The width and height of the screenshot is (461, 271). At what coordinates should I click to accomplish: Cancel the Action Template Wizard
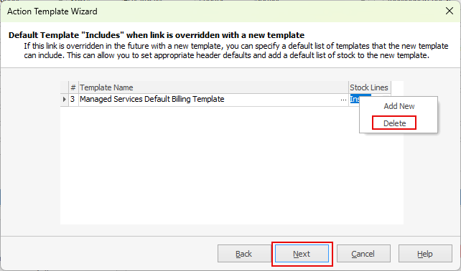tap(363, 254)
